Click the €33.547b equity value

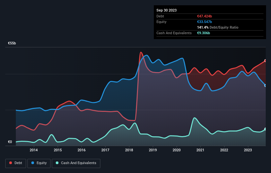click(x=204, y=22)
